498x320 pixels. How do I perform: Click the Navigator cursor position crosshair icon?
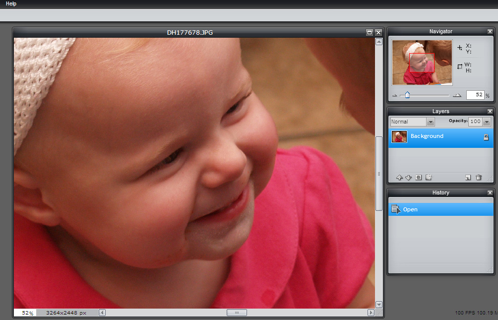460,48
